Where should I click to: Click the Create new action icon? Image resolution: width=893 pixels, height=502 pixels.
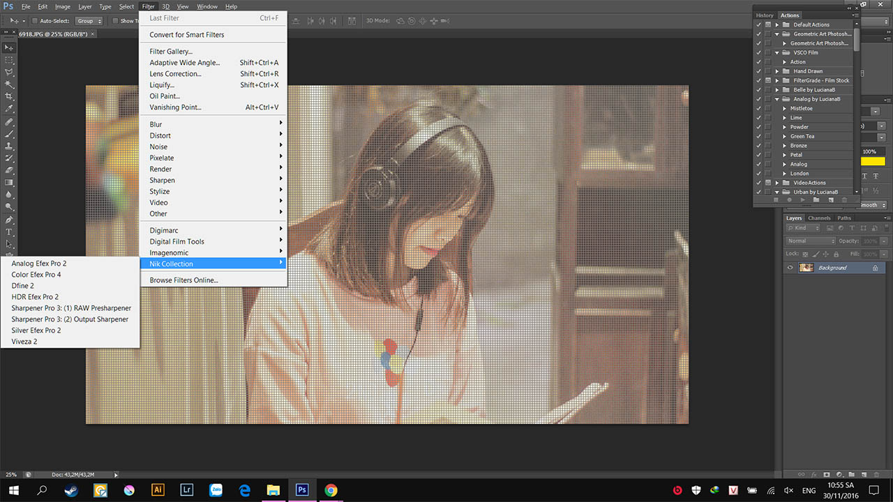[830, 200]
